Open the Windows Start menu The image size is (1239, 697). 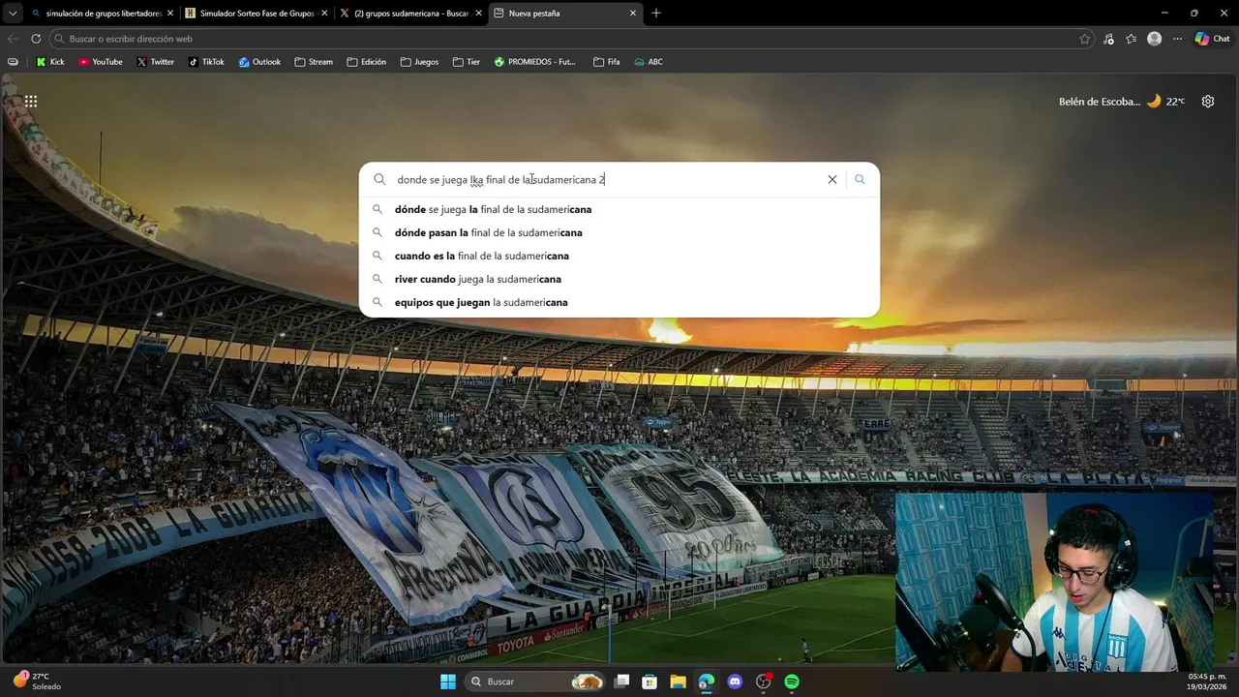pos(448,682)
